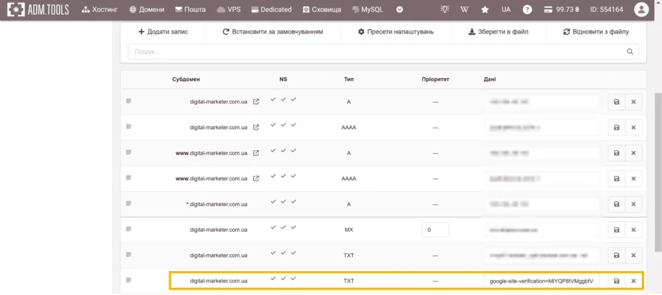Open the MySQL menu
662x295 pixels.
tap(367, 9)
